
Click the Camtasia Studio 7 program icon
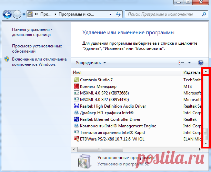pyautogui.click(x=77, y=80)
